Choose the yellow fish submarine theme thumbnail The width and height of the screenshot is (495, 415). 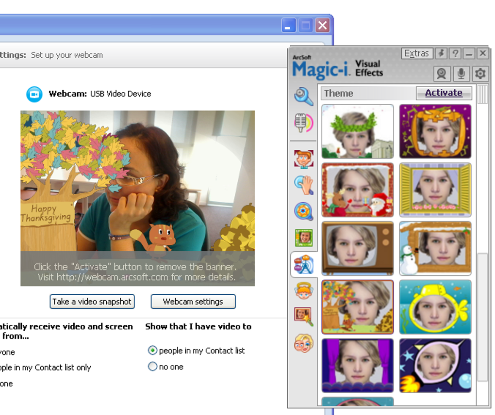[435, 307]
